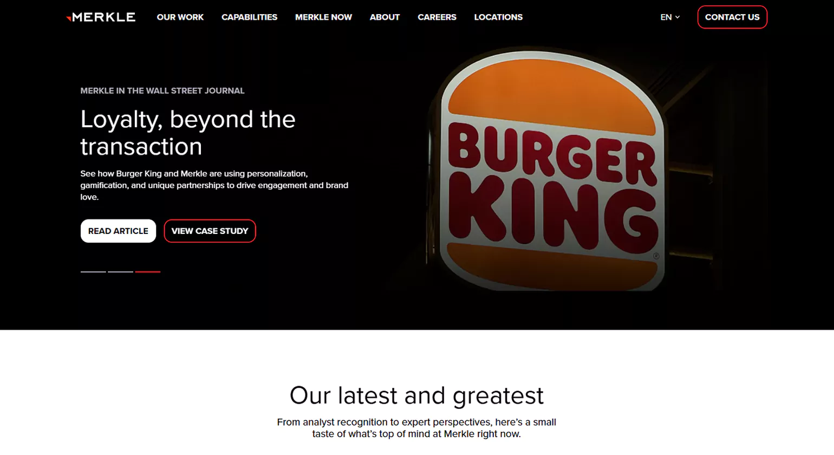Click the Read Article button
834x455 pixels.
118,231
